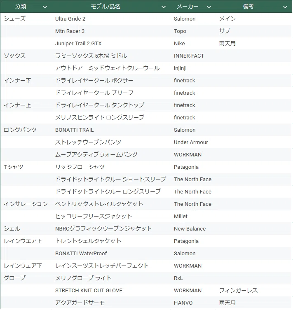The image size is (293, 310).
Task: Click ドライレイヤークール ブリーフ cell
Action: coord(94,93)
